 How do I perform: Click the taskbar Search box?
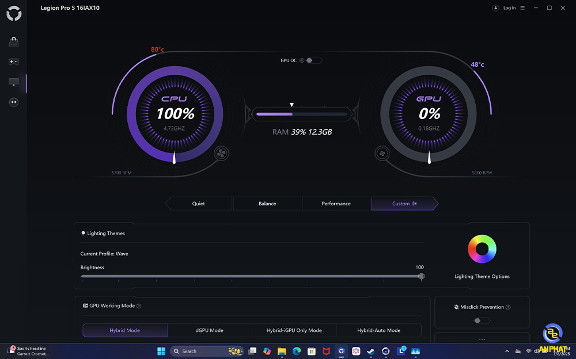[207, 352]
